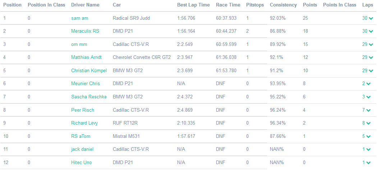Expand laps chevron for Richard Levy

coord(368,123)
